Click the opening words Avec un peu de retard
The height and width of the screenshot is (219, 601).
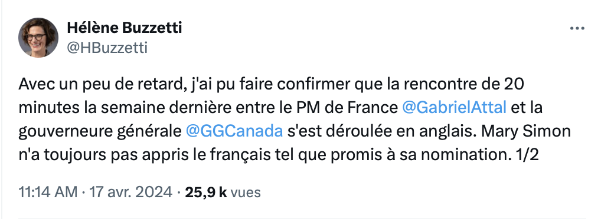pyautogui.click(x=100, y=84)
